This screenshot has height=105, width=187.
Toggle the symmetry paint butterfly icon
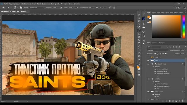[114, 8]
